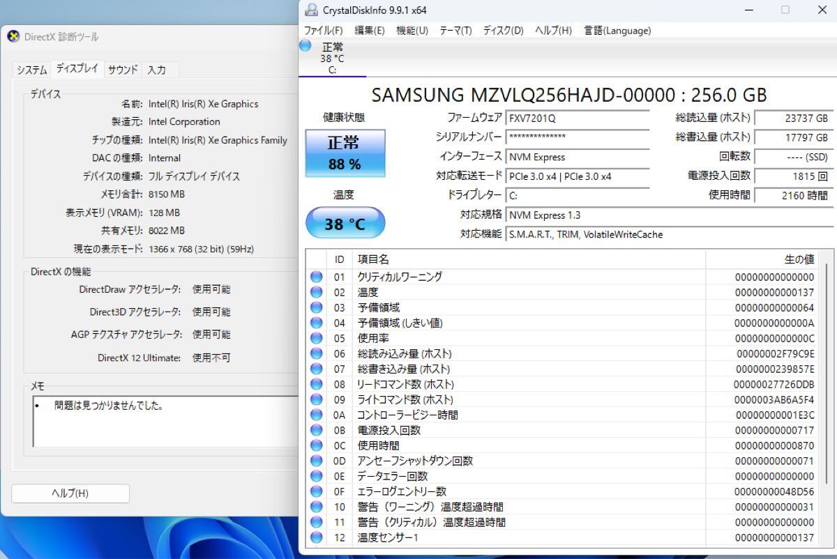Click the 使用時間 value 2160 時間
The image size is (837, 559).
(794, 196)
